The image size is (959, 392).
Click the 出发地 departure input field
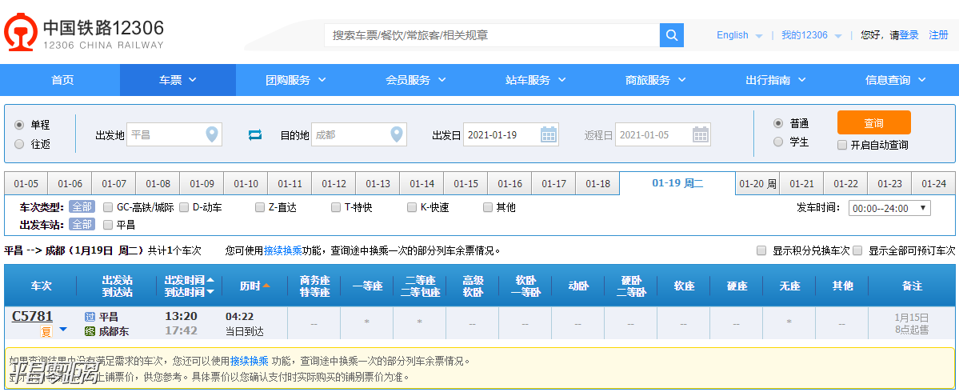174,134
